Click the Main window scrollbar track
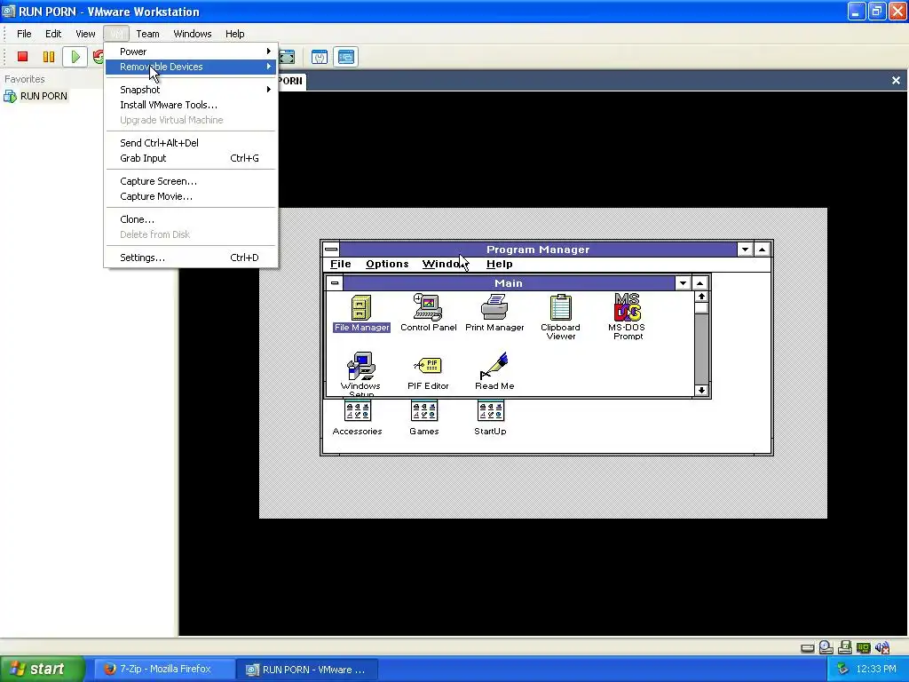Viewport: 909px width, 682px height. [701, 349]
